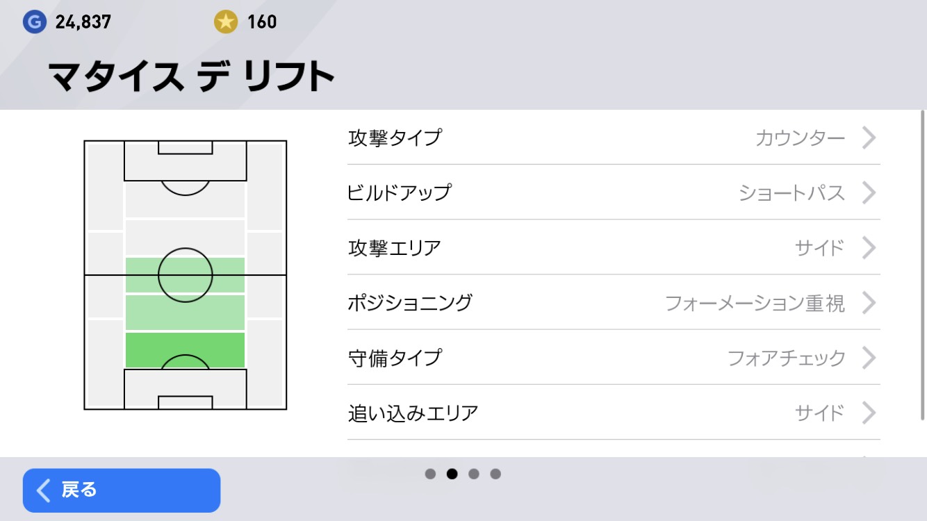The height and width of the screenshot is (521, 927).
Task: Select the first page indicator dot
Action: (x=430, y=474)
